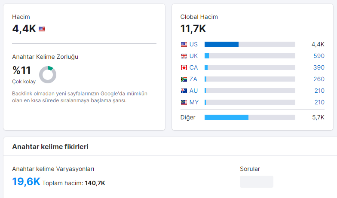Open the UK country link

coord(193,56)
